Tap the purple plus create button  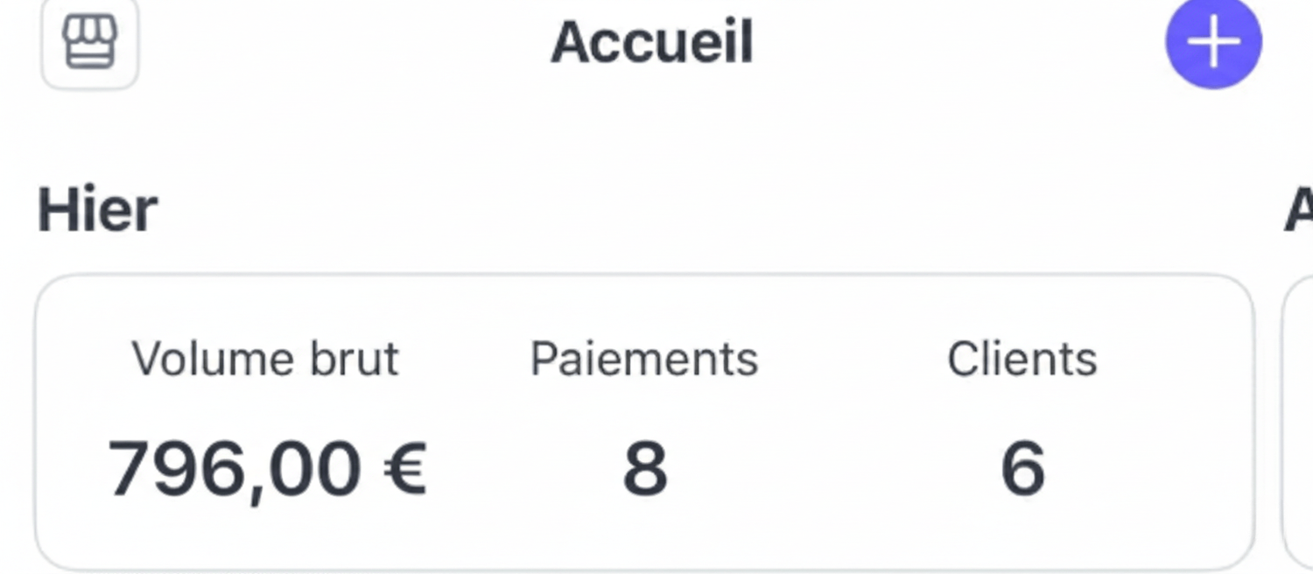(1213, 42)
